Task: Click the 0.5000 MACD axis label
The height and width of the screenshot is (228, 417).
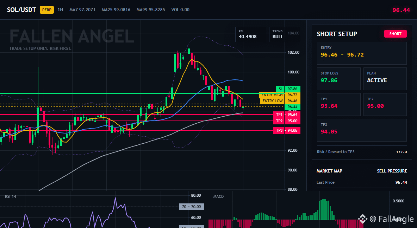Action: click(x=398, y=201)
